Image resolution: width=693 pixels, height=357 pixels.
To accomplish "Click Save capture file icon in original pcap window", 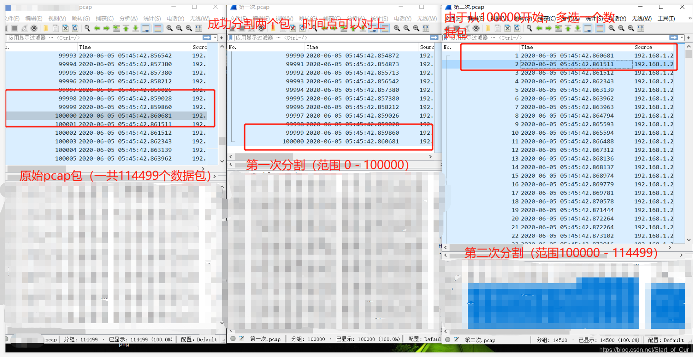I will point(56,28).
